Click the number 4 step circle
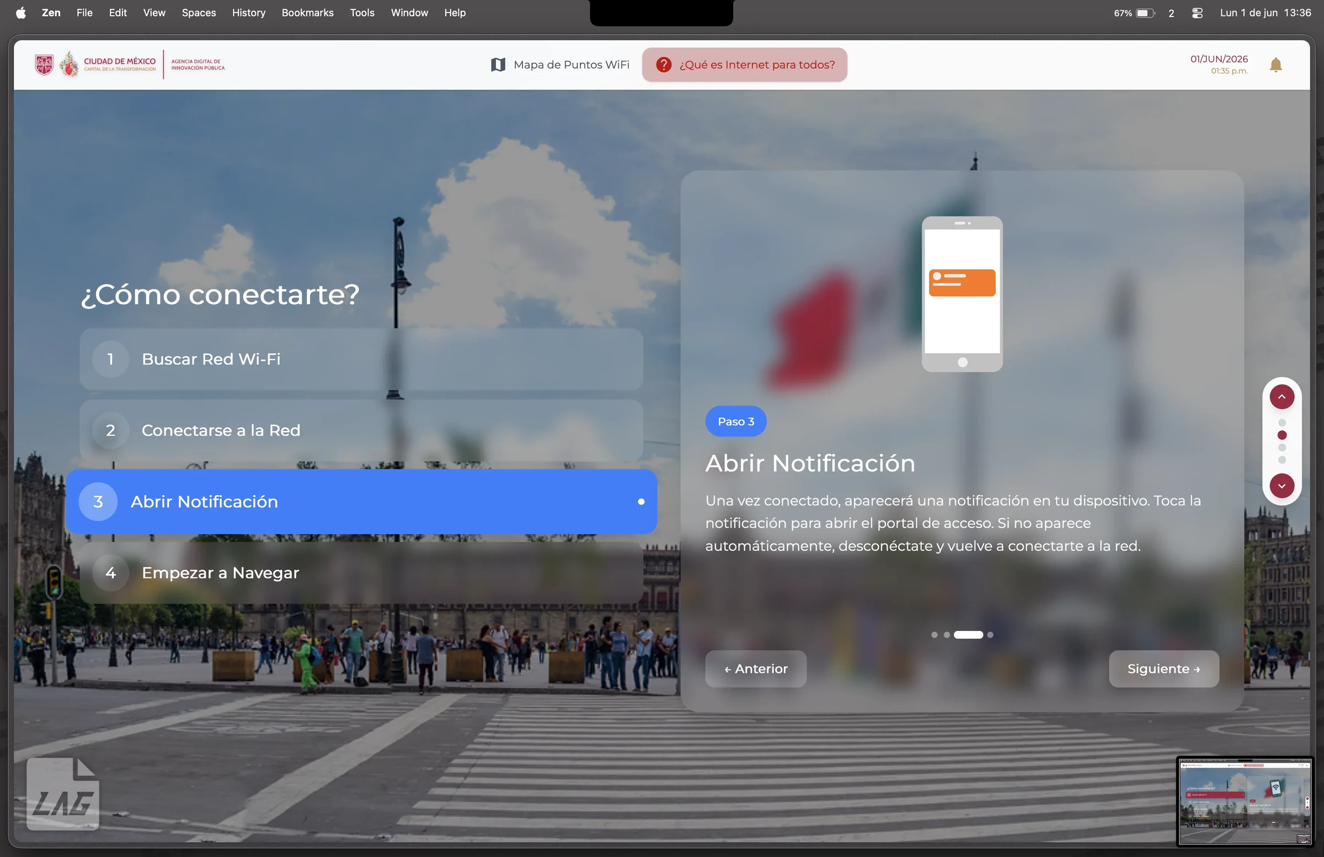Image resolution: width=1324 pixels, height=857 pixels. (111, 573)
